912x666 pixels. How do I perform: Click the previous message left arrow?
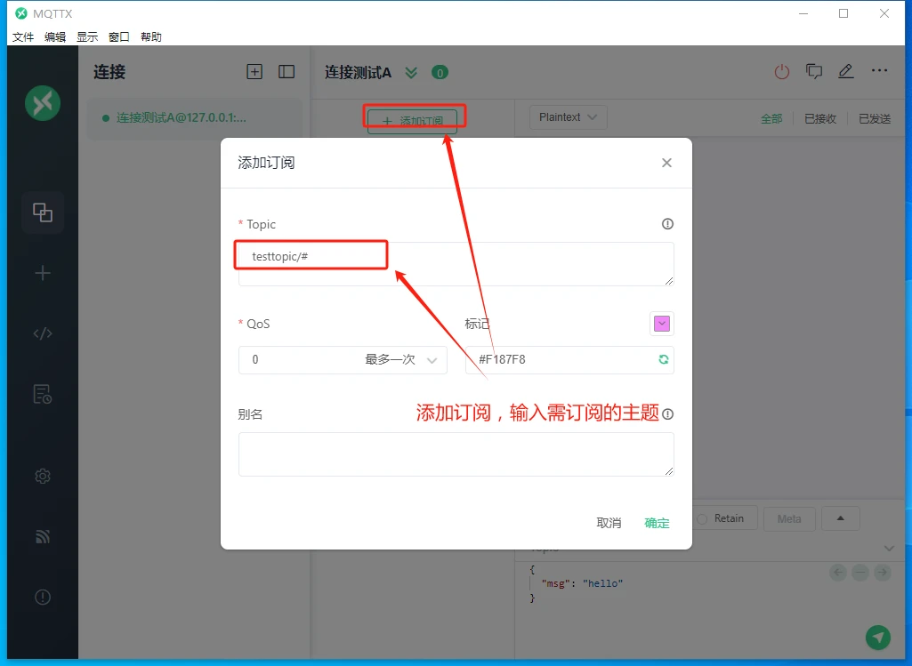coord(838,573)
